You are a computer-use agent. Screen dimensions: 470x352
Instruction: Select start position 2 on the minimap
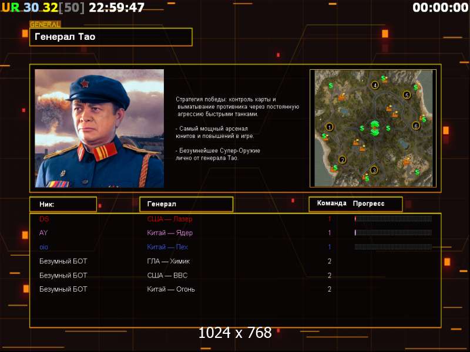click(x=343, y=160)
